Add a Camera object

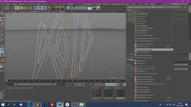click(x=94, y=8)
